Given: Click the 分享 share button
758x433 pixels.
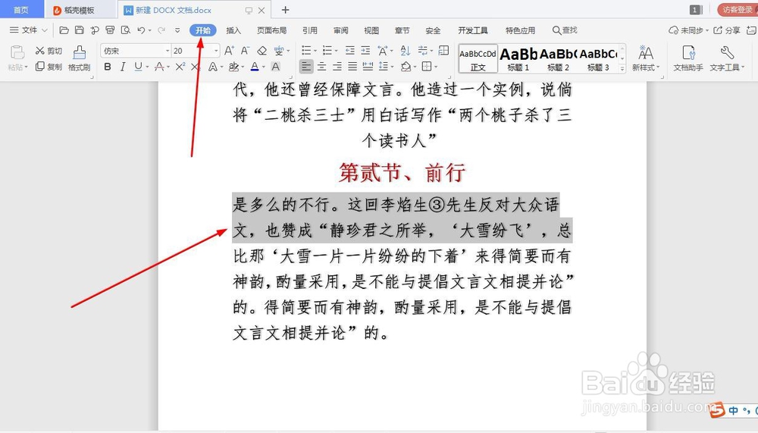Looking at the screenshot, I should [727, 30].
